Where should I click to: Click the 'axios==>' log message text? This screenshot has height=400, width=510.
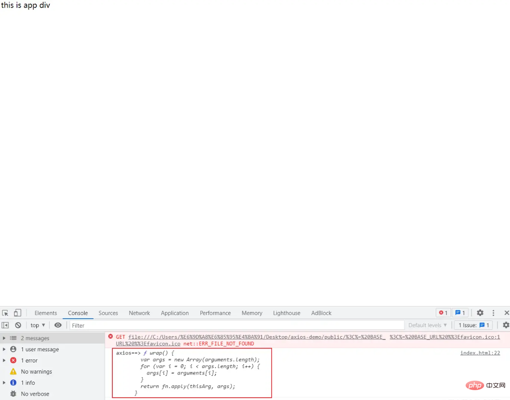pos(128,353)
